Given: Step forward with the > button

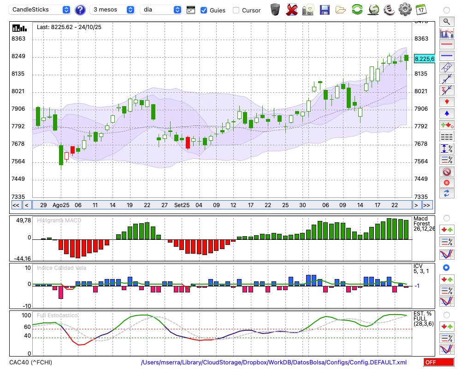Looking at the screenshot, I should point(416,205).
